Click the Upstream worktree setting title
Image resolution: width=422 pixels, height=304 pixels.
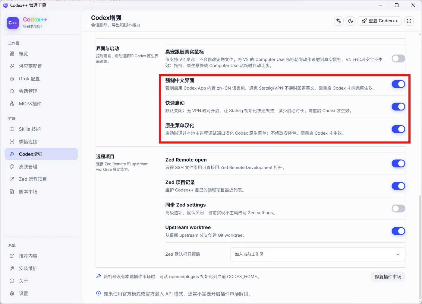click(188, 227)
